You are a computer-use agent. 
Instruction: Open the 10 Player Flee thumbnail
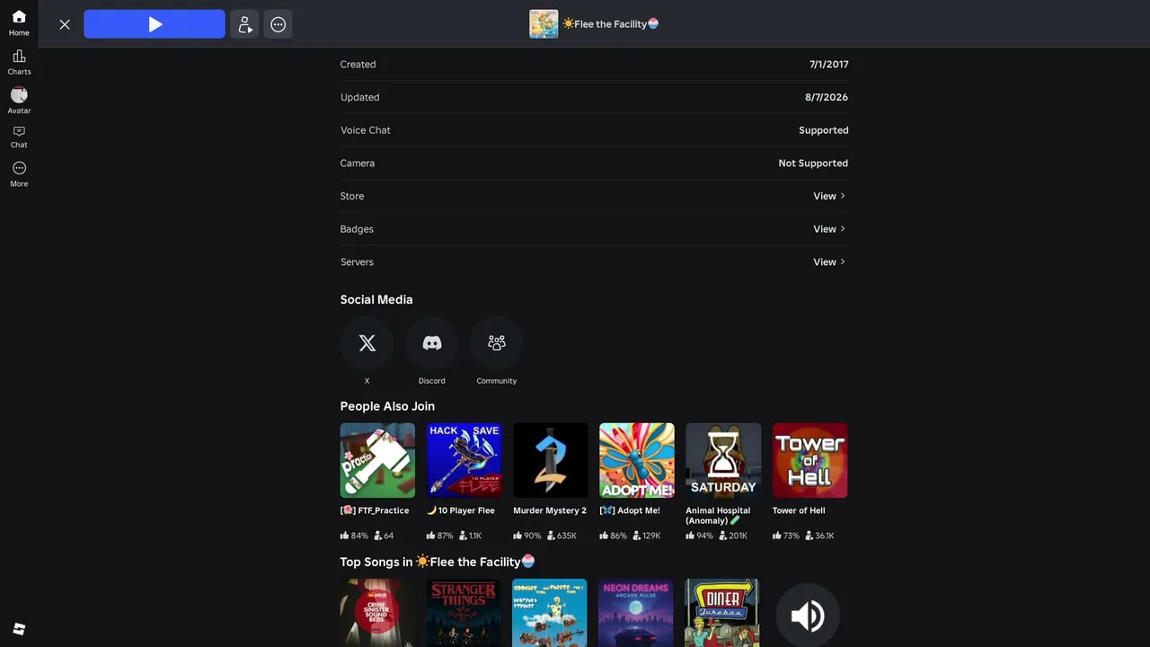(464, 460)
